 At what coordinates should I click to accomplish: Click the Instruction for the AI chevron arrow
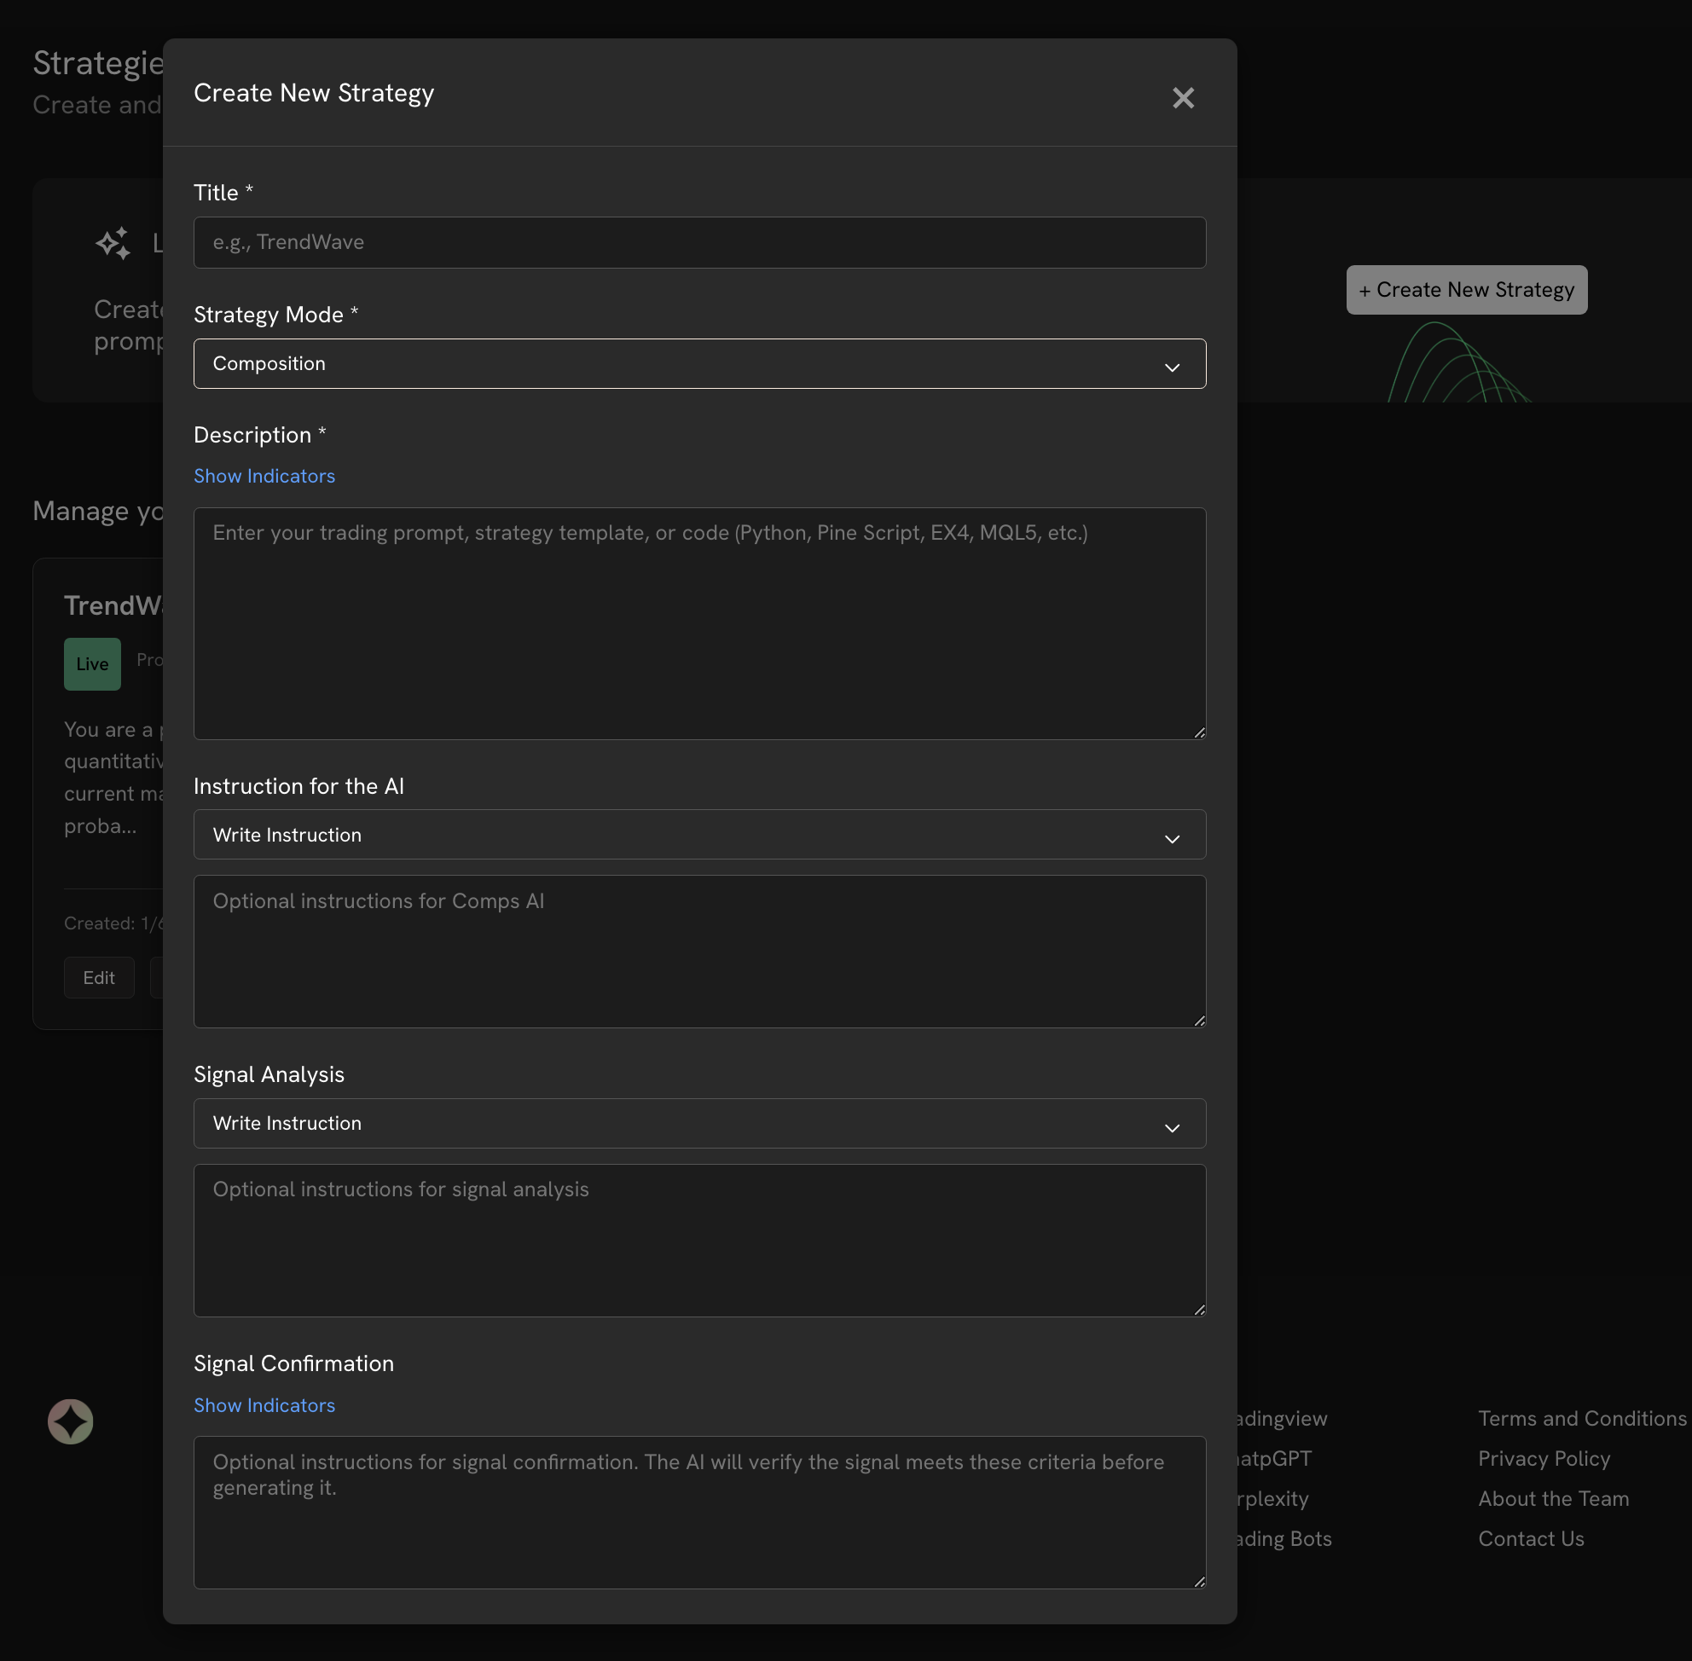click(1172, 838)
